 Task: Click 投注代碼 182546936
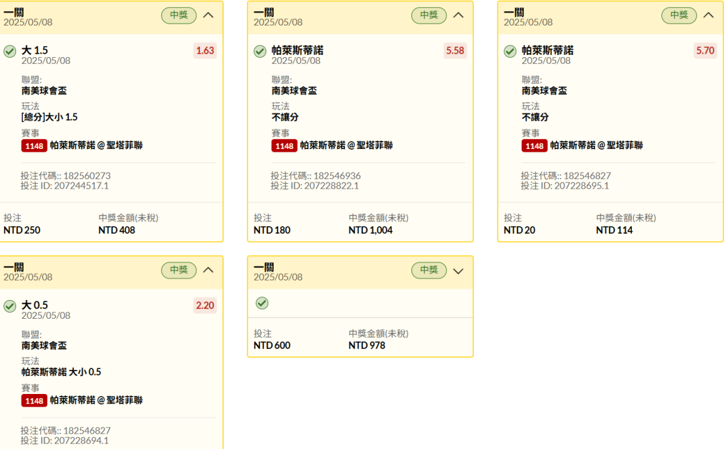(316, 176)
